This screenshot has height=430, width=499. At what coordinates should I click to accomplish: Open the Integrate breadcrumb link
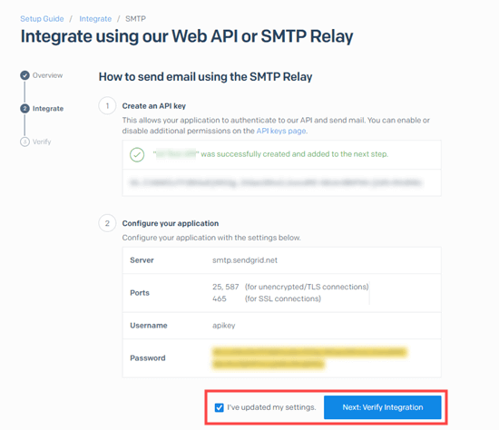tap(95, 19)
